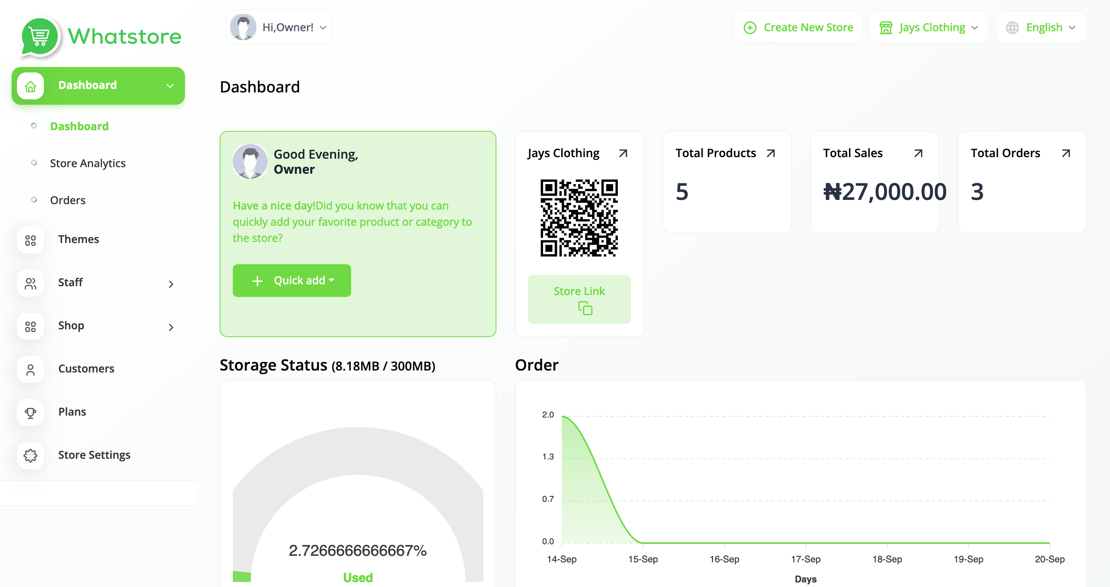This screenshot has width=1110, height=587.
Task: Click the Staff people icon
Action: click(30, 283)
